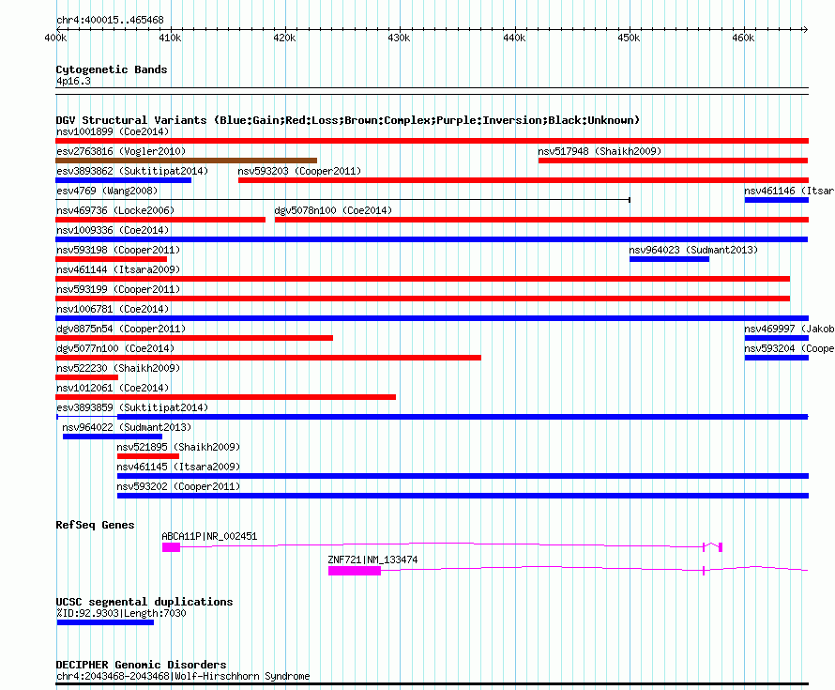
Task: Click the %ID:92.9303|Length:7030 duplication label
Action: point(121,613)
